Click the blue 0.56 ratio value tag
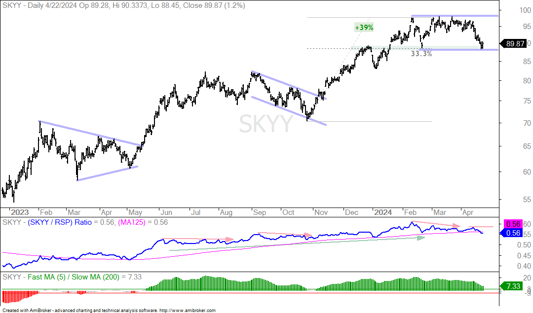533x313 pixels. (x=513, y=233)
